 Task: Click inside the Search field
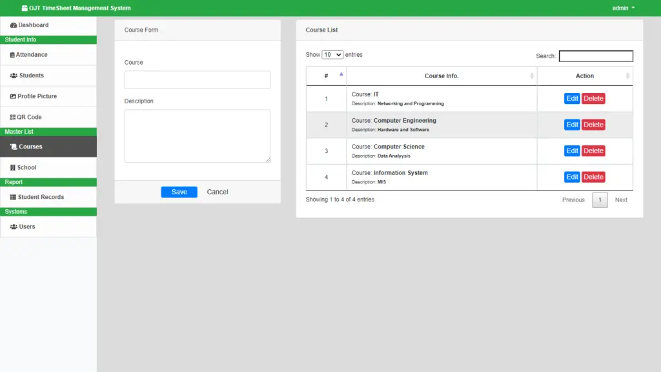[x=595, y=56]
